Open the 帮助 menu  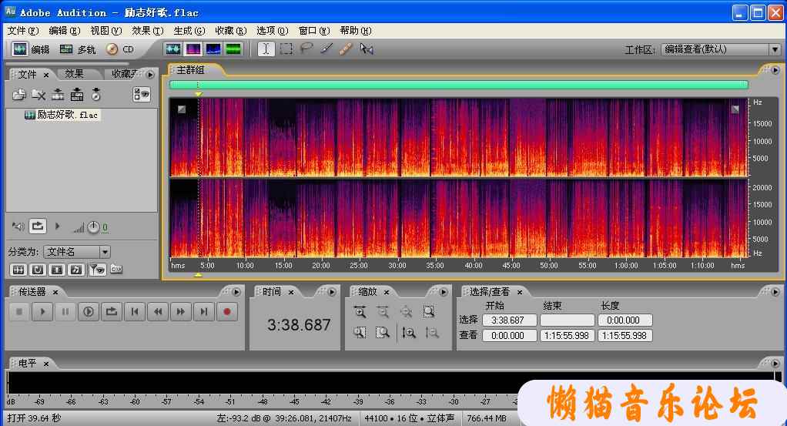click(x=356, y=31)
